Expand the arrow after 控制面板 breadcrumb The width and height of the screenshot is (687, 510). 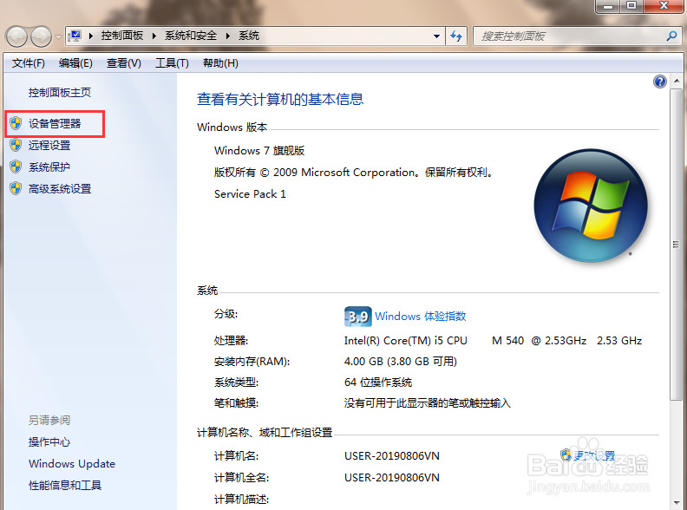point(154,36)
